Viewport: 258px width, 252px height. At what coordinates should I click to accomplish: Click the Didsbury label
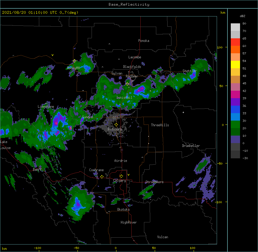(115, 129)
